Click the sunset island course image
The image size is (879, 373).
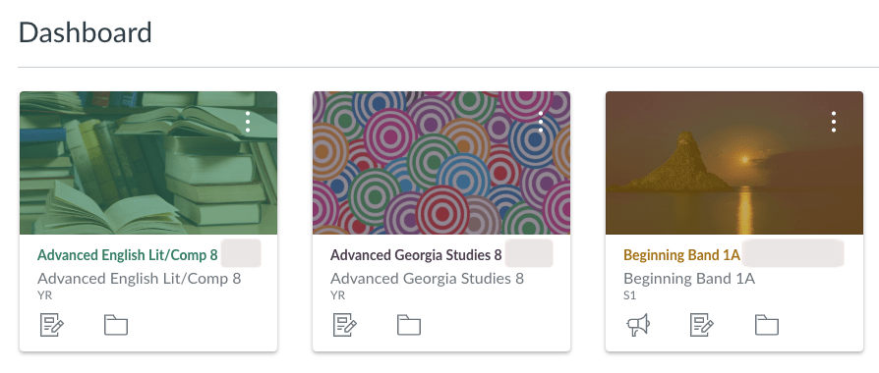734,163
